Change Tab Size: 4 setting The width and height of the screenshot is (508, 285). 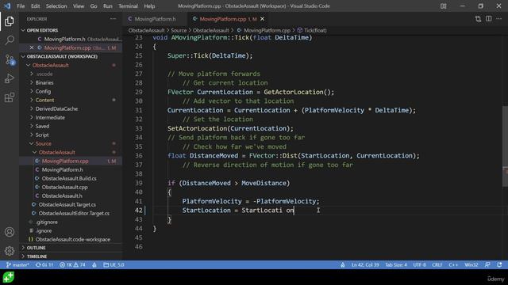pyautogui.click(x=396, y=265)
